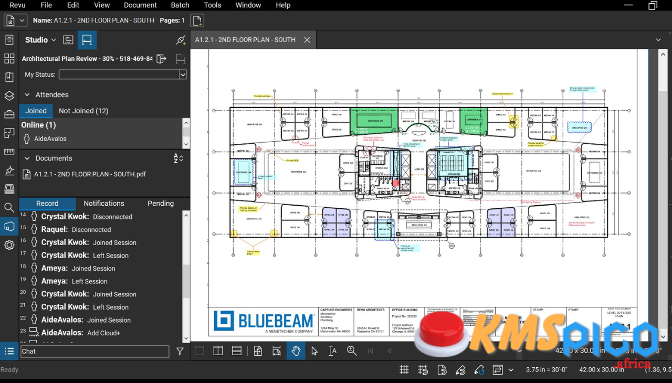Screen dimensions: 672x383
Task: Toggle snap to markup in status bar
Action: pyautogui.click(x=460, y=370)
